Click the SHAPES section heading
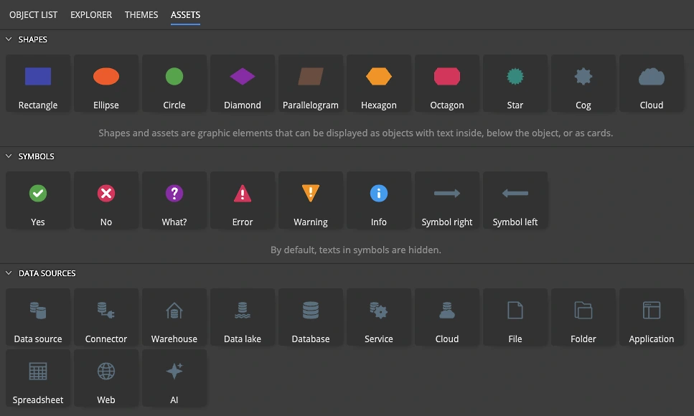Image resolution: width=694 pixels, height=416 pixels. point(33,39)
